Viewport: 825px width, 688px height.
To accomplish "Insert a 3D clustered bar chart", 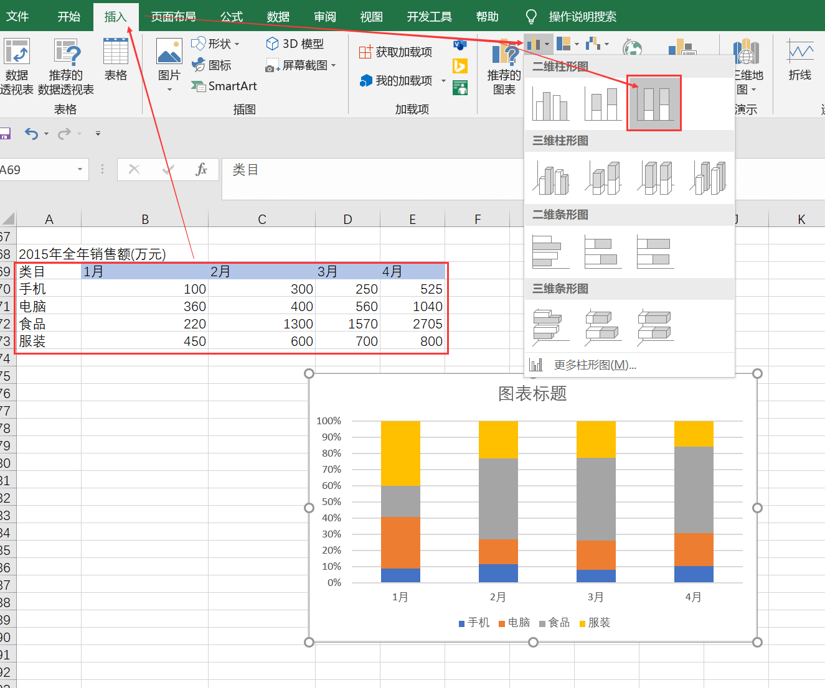I will [x=550, y=327].
